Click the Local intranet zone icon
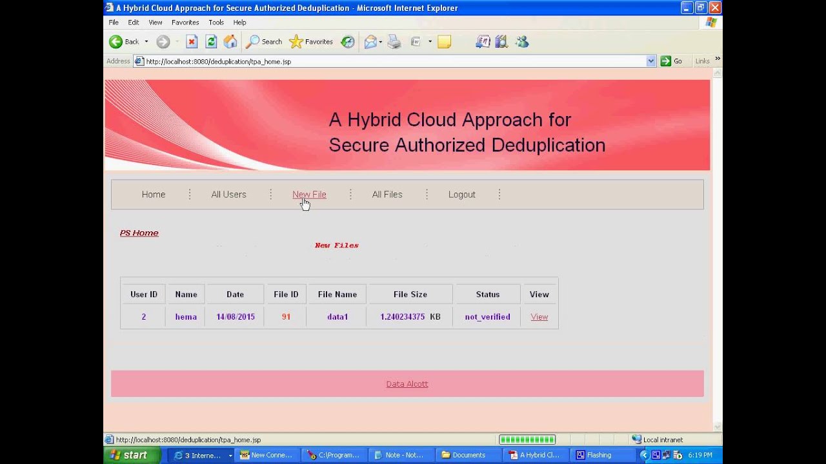 pyautogui.click(x=637, y=440)
